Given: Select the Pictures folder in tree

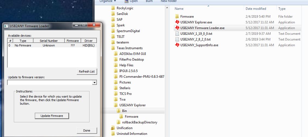Looking at the screenshot, I should 125,82.
